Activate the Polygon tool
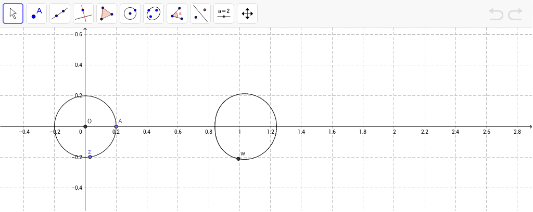Screen dimensions: 533x212 pos(107,13)
